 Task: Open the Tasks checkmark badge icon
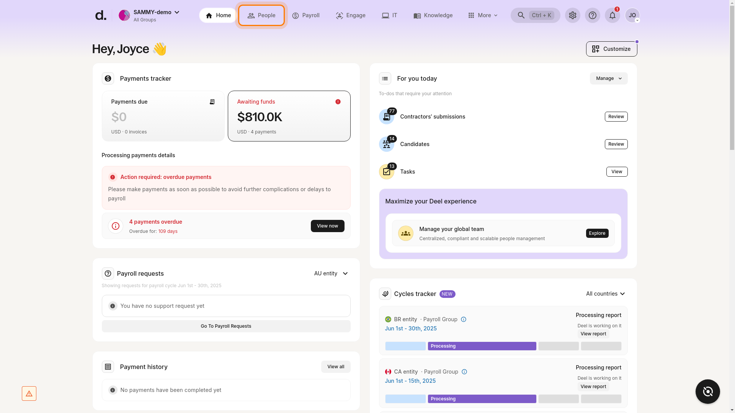tap(387, 172)
